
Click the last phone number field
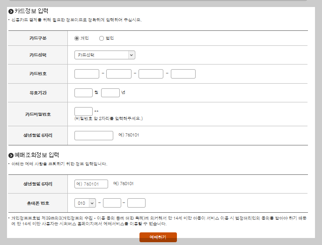coord(136,203)
